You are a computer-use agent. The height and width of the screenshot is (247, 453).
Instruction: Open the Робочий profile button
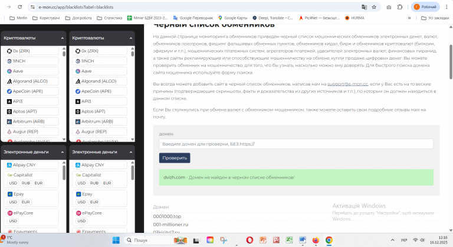click(x=425, y=7)
